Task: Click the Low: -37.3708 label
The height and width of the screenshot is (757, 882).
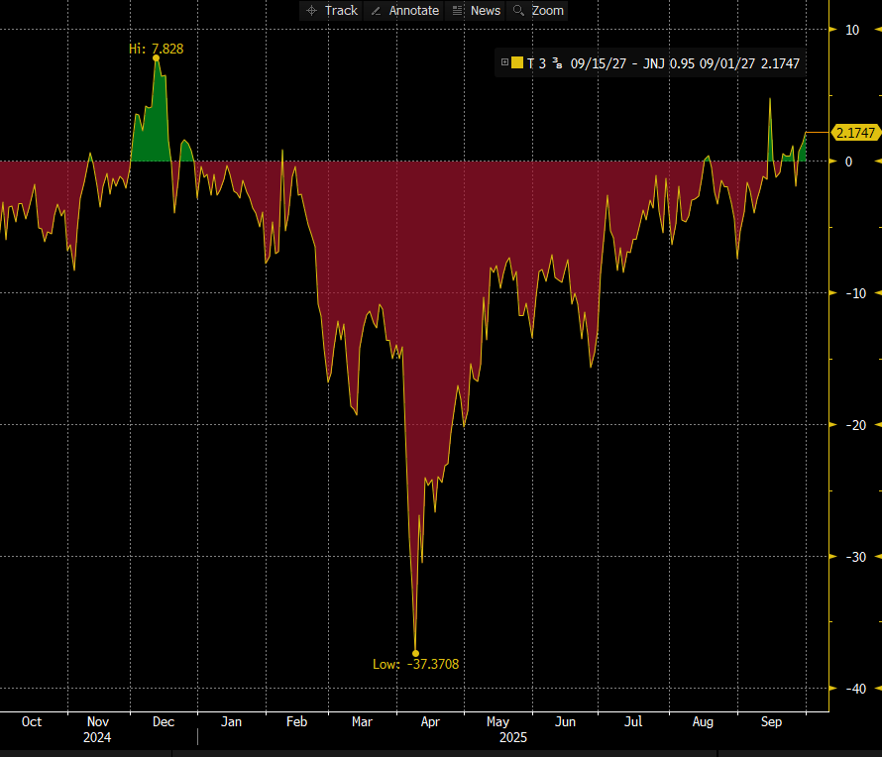Action: (x=415, y=664)
